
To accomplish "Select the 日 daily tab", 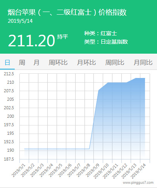I will click(7, 63).
